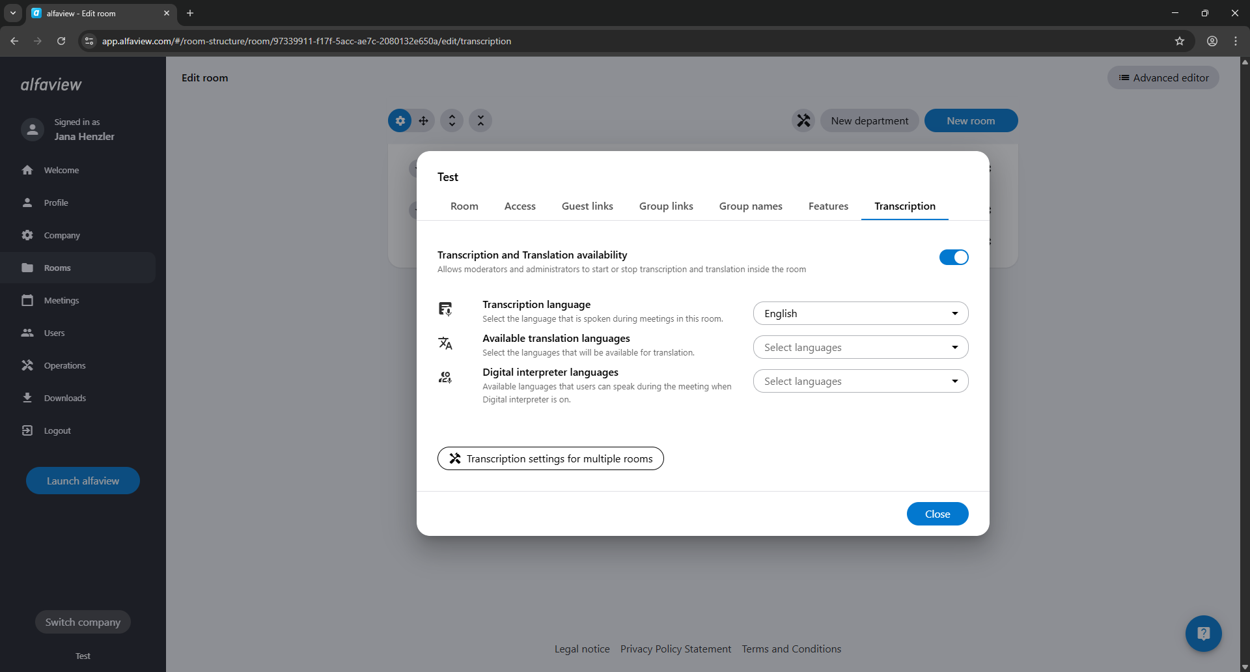Expand Digital interpreter languages dropdown
Screen dimensions: 1250x672
tap(860, 381)
